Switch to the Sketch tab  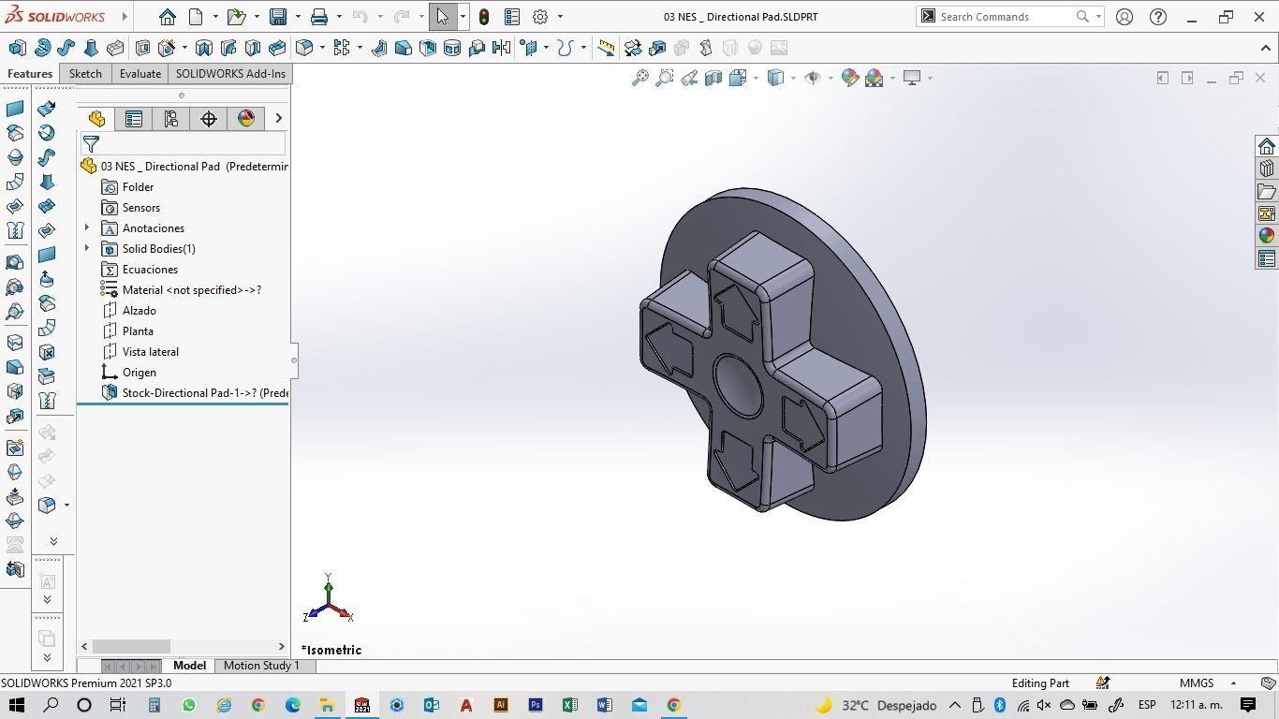click(85, 74)
